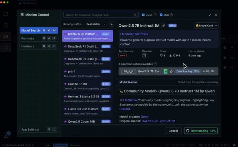Toggle the MLX format checkbox

pos(161,15)
